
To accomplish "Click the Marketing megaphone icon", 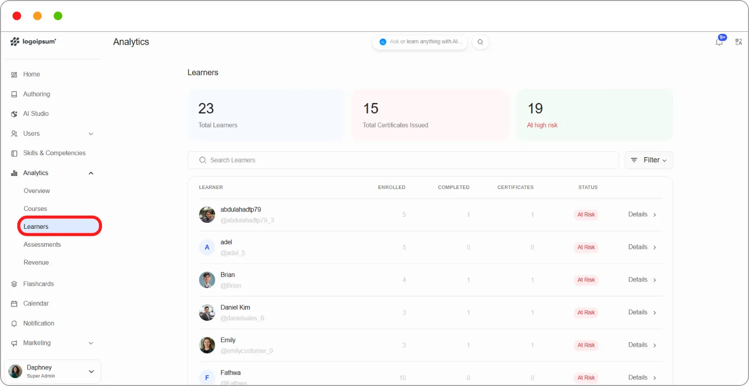I will [x=14, y=343].
